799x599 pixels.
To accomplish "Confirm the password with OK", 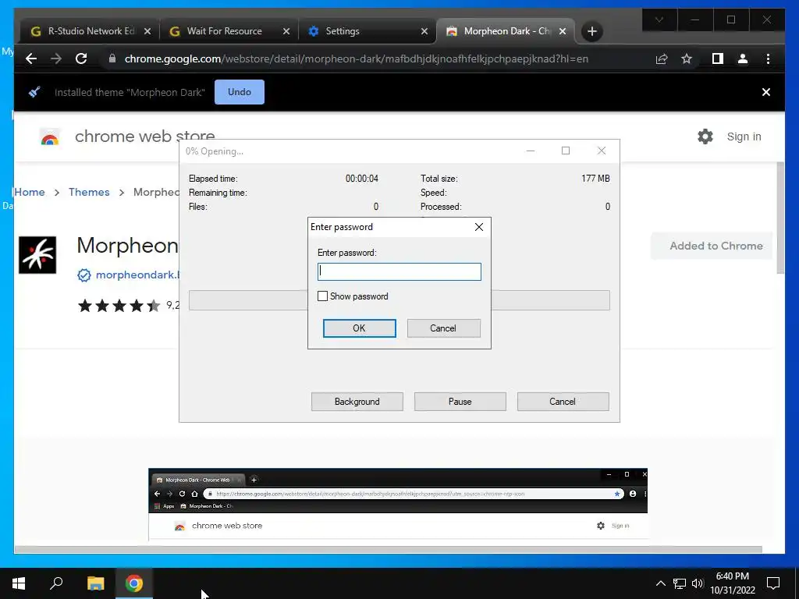I will tap(359, 328).
